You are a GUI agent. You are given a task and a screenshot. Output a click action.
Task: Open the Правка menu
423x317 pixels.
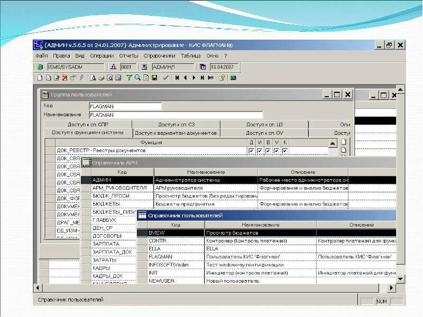(61, 56)
